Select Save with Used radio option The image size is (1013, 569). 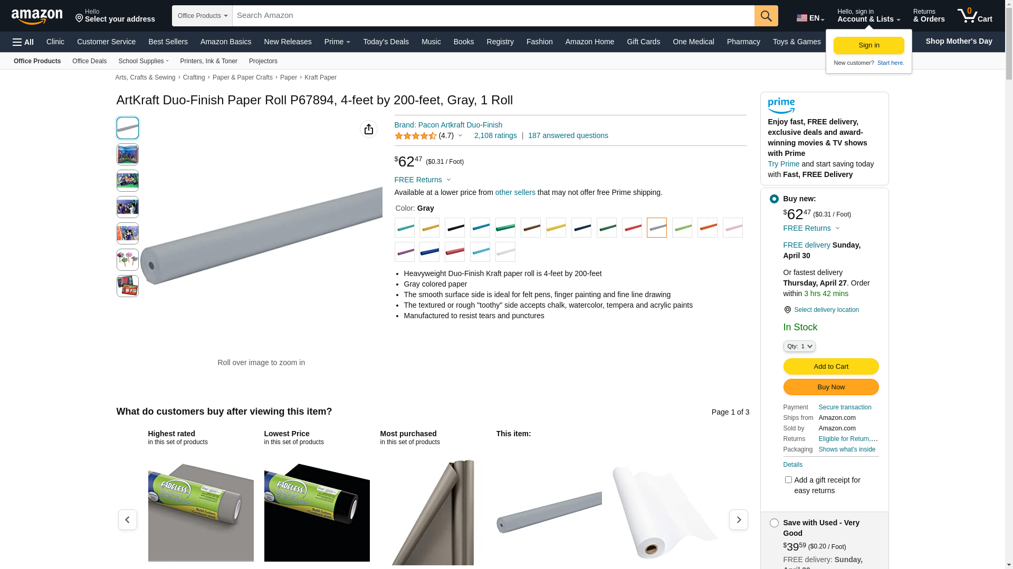pos(774,523)
